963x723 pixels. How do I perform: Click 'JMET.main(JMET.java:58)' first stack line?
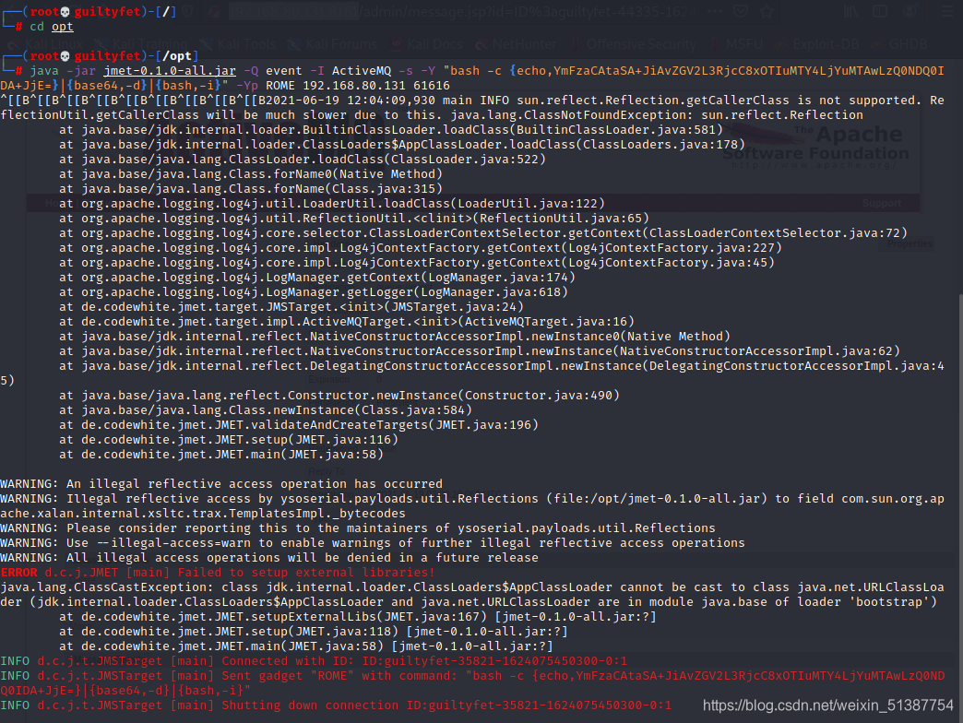(221, 455)
